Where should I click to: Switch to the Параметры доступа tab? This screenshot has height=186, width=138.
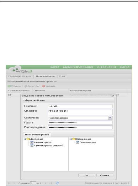(x=20, y=76)
